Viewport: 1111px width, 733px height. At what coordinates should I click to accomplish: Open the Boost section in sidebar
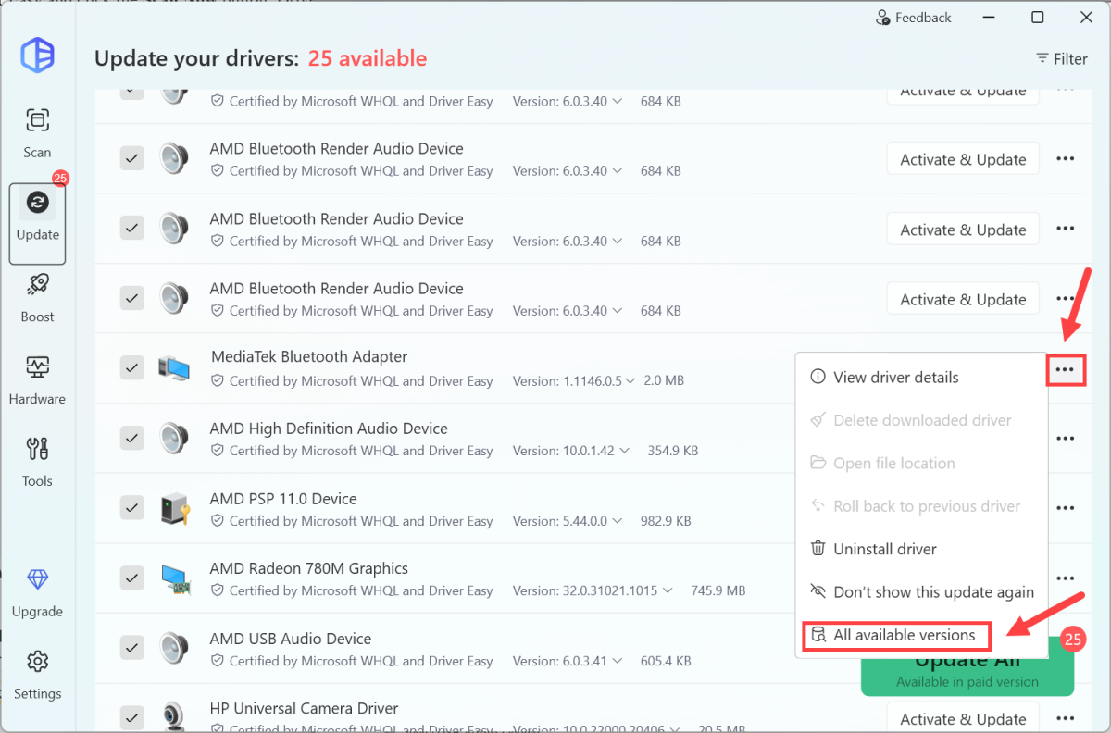point(37,296)
